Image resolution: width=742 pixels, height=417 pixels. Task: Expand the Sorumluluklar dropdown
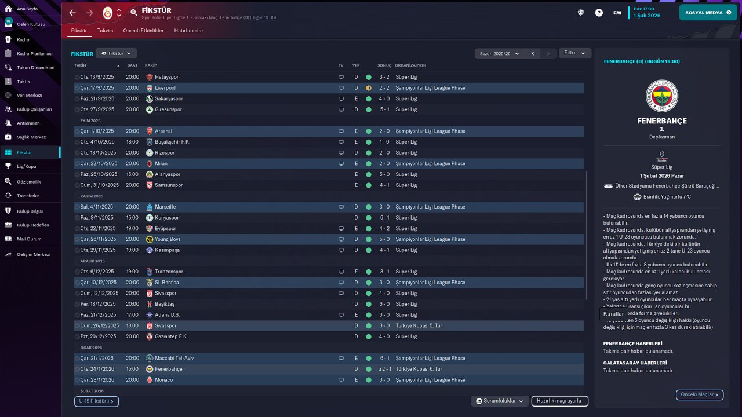[499, 401]
